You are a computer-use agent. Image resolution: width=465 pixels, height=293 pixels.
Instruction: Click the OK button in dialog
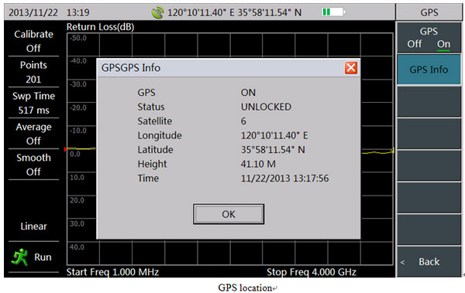(x=229, y=214)
